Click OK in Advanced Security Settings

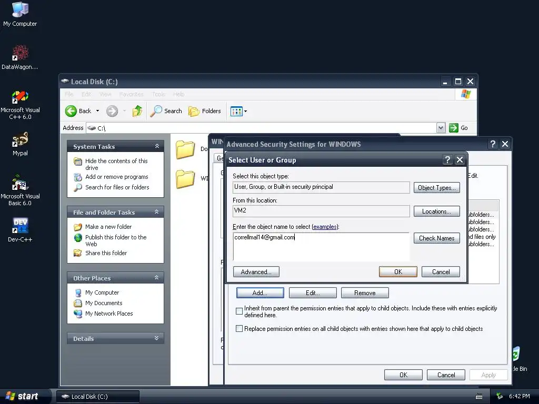click(403, 375)
